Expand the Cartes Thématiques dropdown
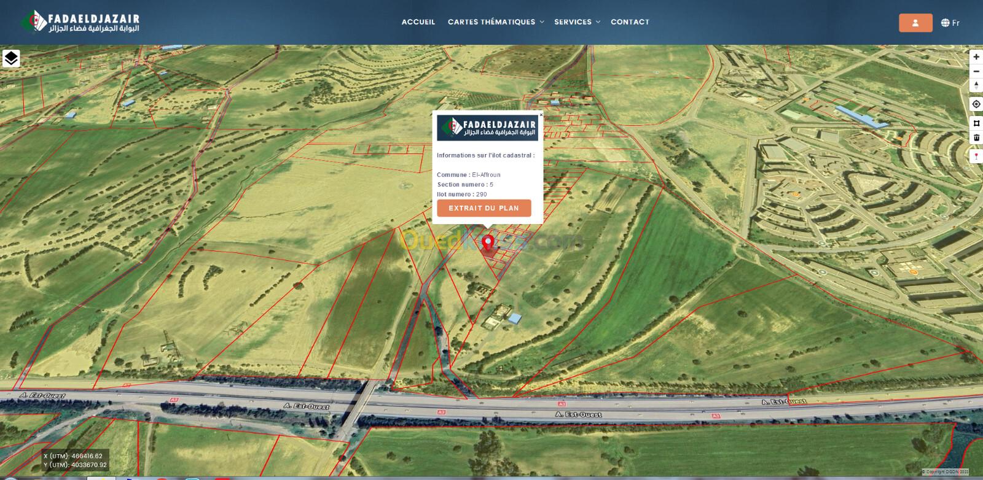This screenshot has width=983, height=480. click(x=496, y=22)
